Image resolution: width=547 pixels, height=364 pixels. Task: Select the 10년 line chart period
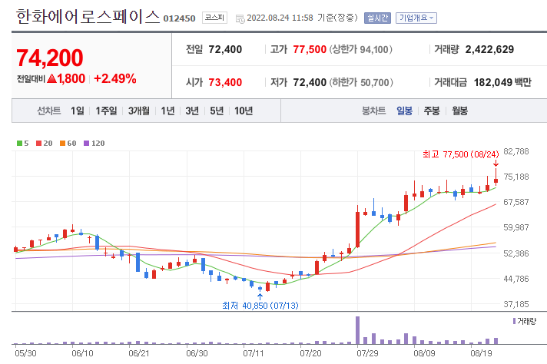point(244,111)
